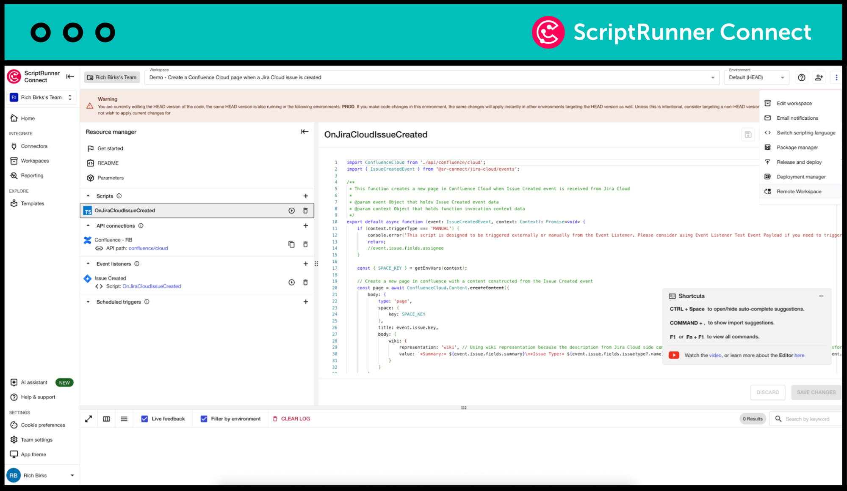Go to Home in sidebar
Screen dimensions: 847x491
click(42, 118)
